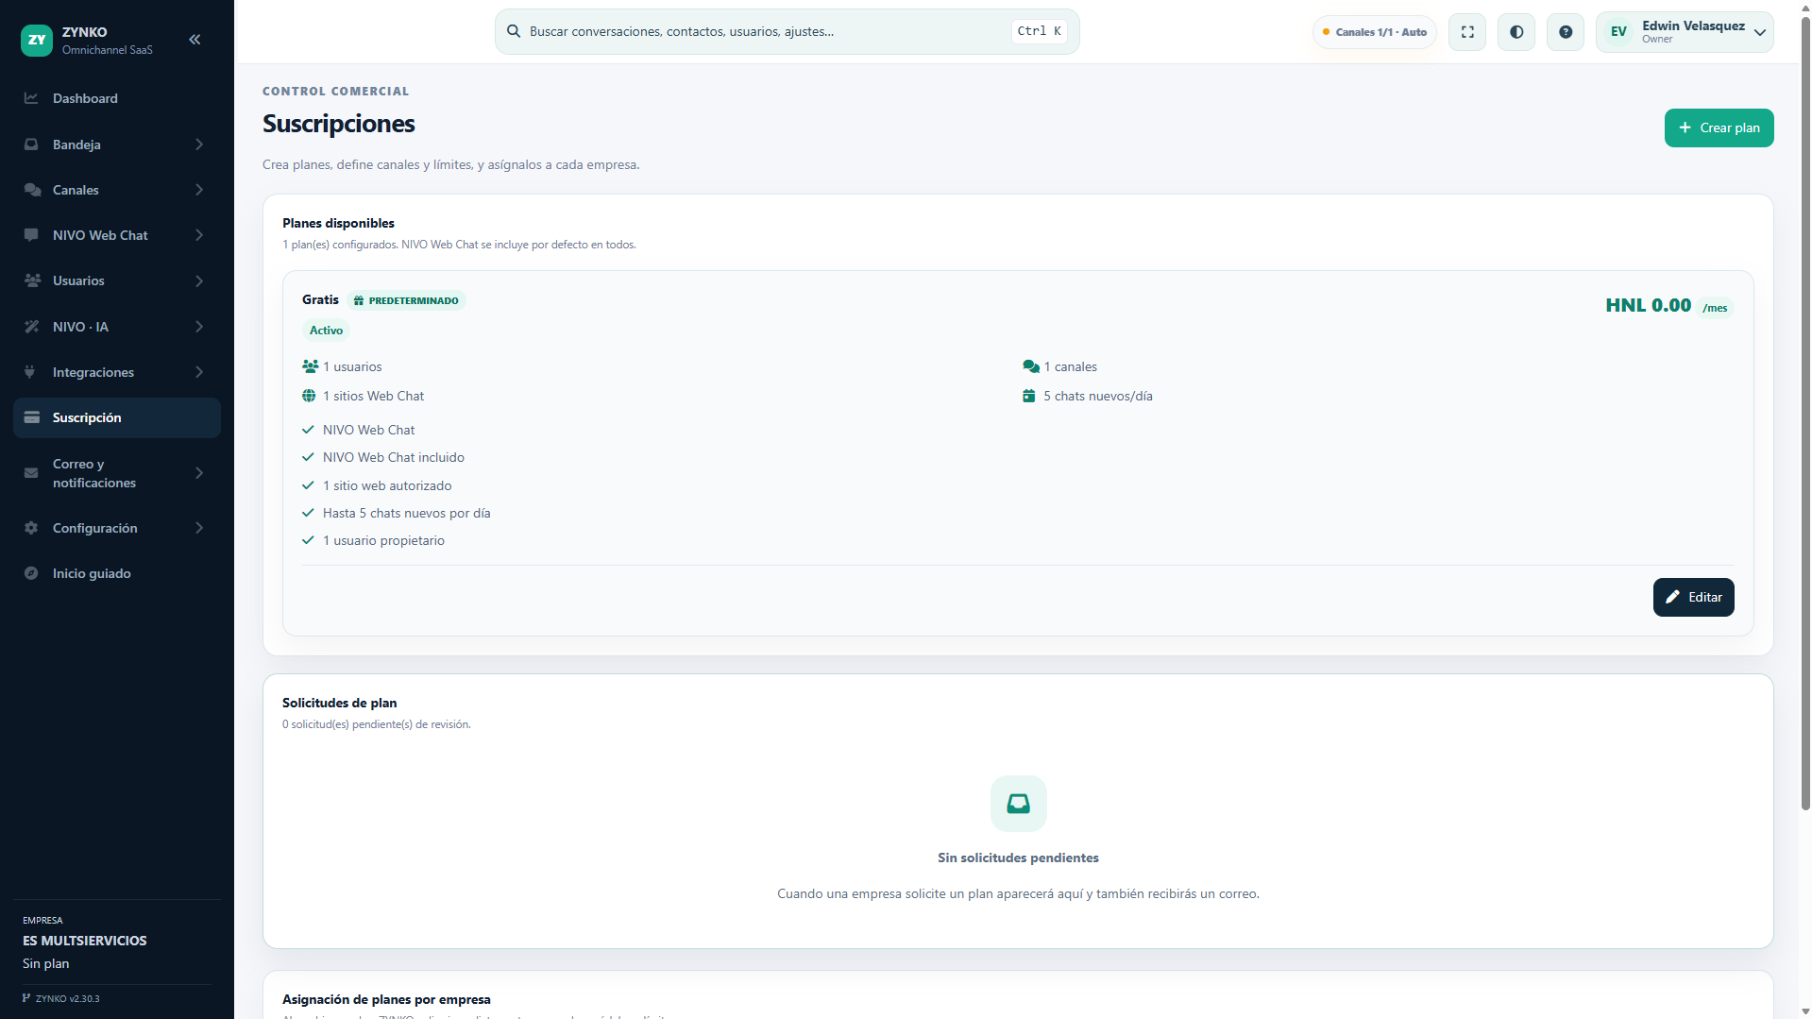Expand the Usuarios submenu chevron
Screen dimensions: 1812x1019
199,280
